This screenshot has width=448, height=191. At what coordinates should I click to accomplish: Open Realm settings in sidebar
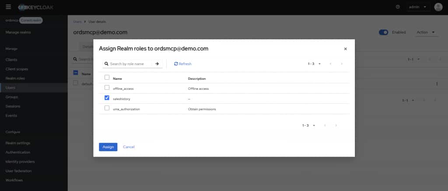[x=17, y=143]
